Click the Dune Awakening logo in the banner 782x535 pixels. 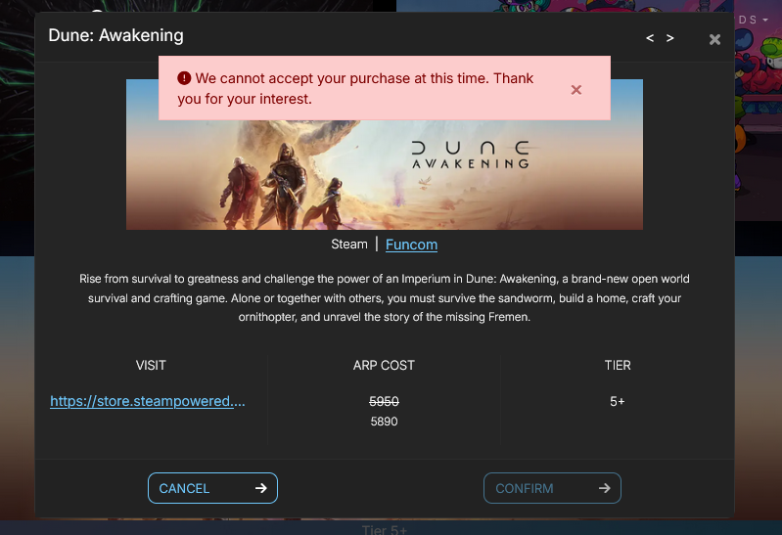(x=470, y=156)
